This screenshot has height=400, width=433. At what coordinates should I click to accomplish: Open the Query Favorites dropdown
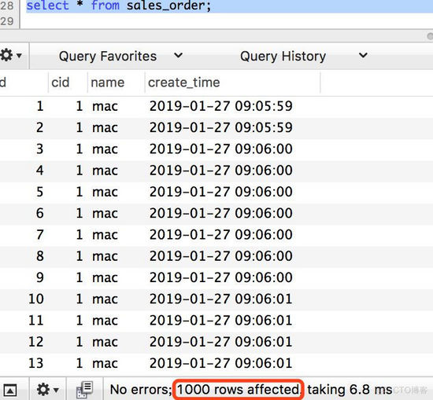pos(120,56)
